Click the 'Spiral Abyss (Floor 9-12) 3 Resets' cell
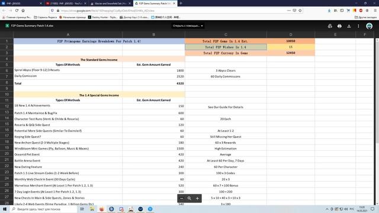379x213 pixels. (68, 70)
